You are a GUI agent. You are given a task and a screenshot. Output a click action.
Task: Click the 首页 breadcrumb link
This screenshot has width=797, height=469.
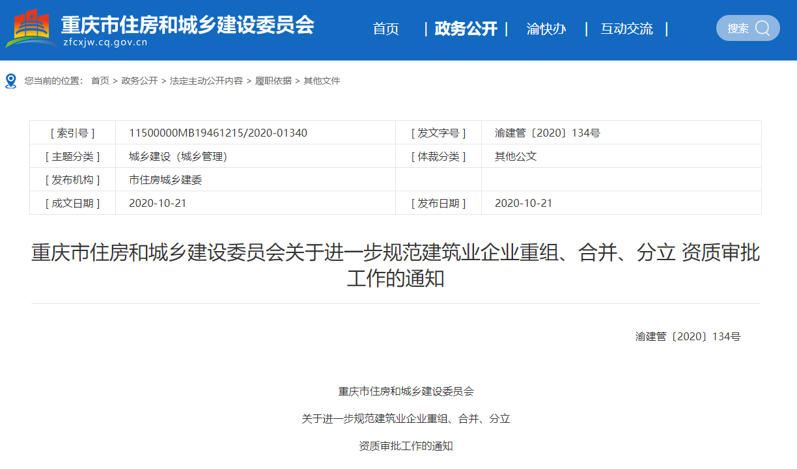tap(100, 81)
